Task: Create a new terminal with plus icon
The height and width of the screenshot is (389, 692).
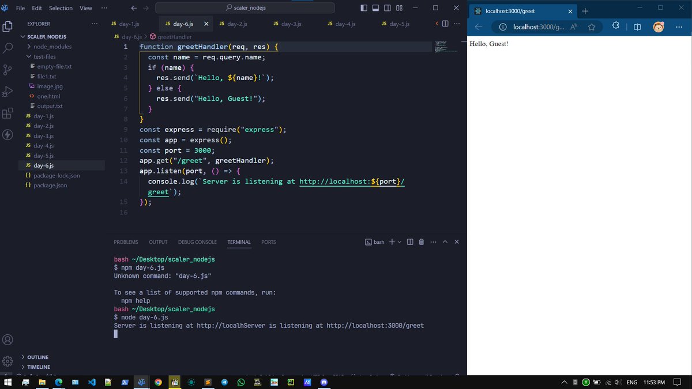Action: point(392,242)
